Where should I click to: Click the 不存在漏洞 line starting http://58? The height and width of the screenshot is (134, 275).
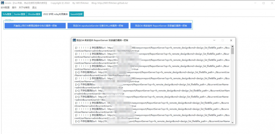(152, 121)
